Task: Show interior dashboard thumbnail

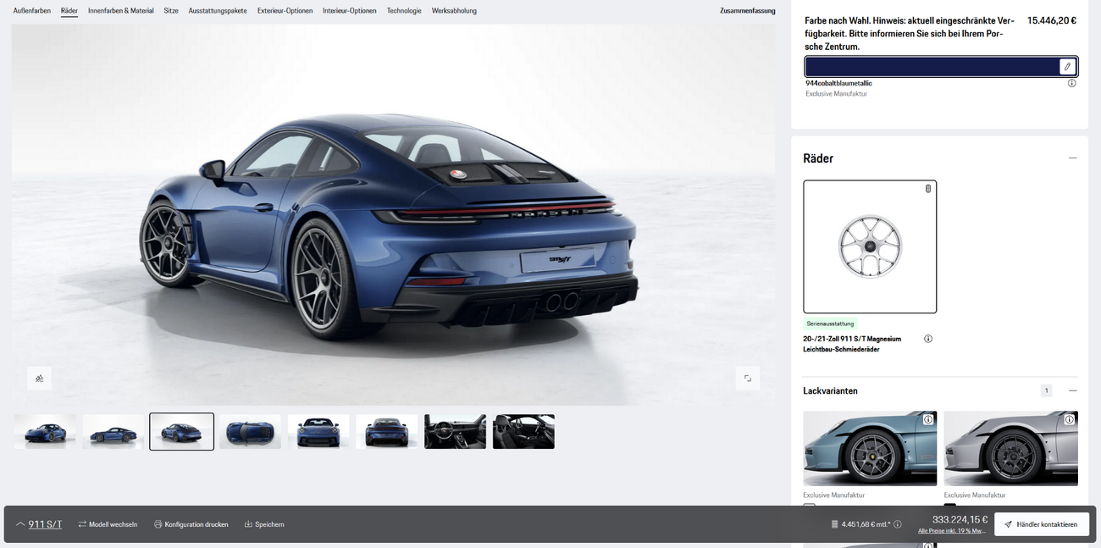Action: (456, 432)
